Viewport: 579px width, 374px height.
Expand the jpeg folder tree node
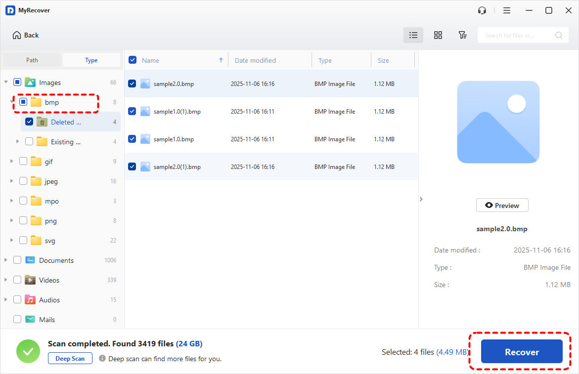tap(12, 181)
